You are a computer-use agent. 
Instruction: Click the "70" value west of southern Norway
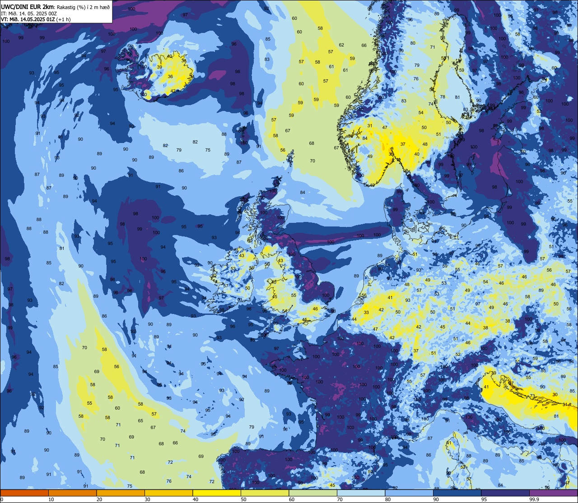tap(312, 161)
